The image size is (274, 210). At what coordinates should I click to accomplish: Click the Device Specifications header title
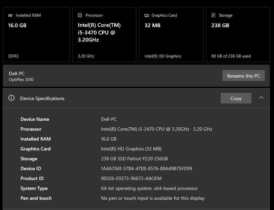pyautogui.click(x=42, y=98)
